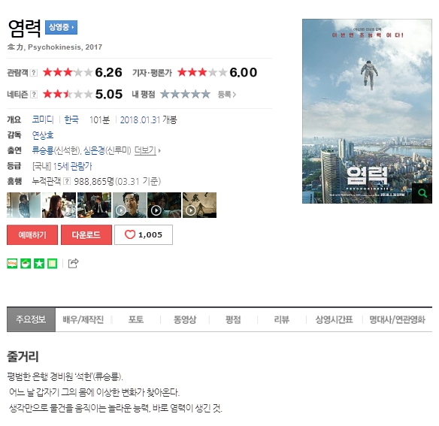The width and height of the screenshot is (439, 426).
Task: Click the blog share icon
Action: tap(12, 264)
